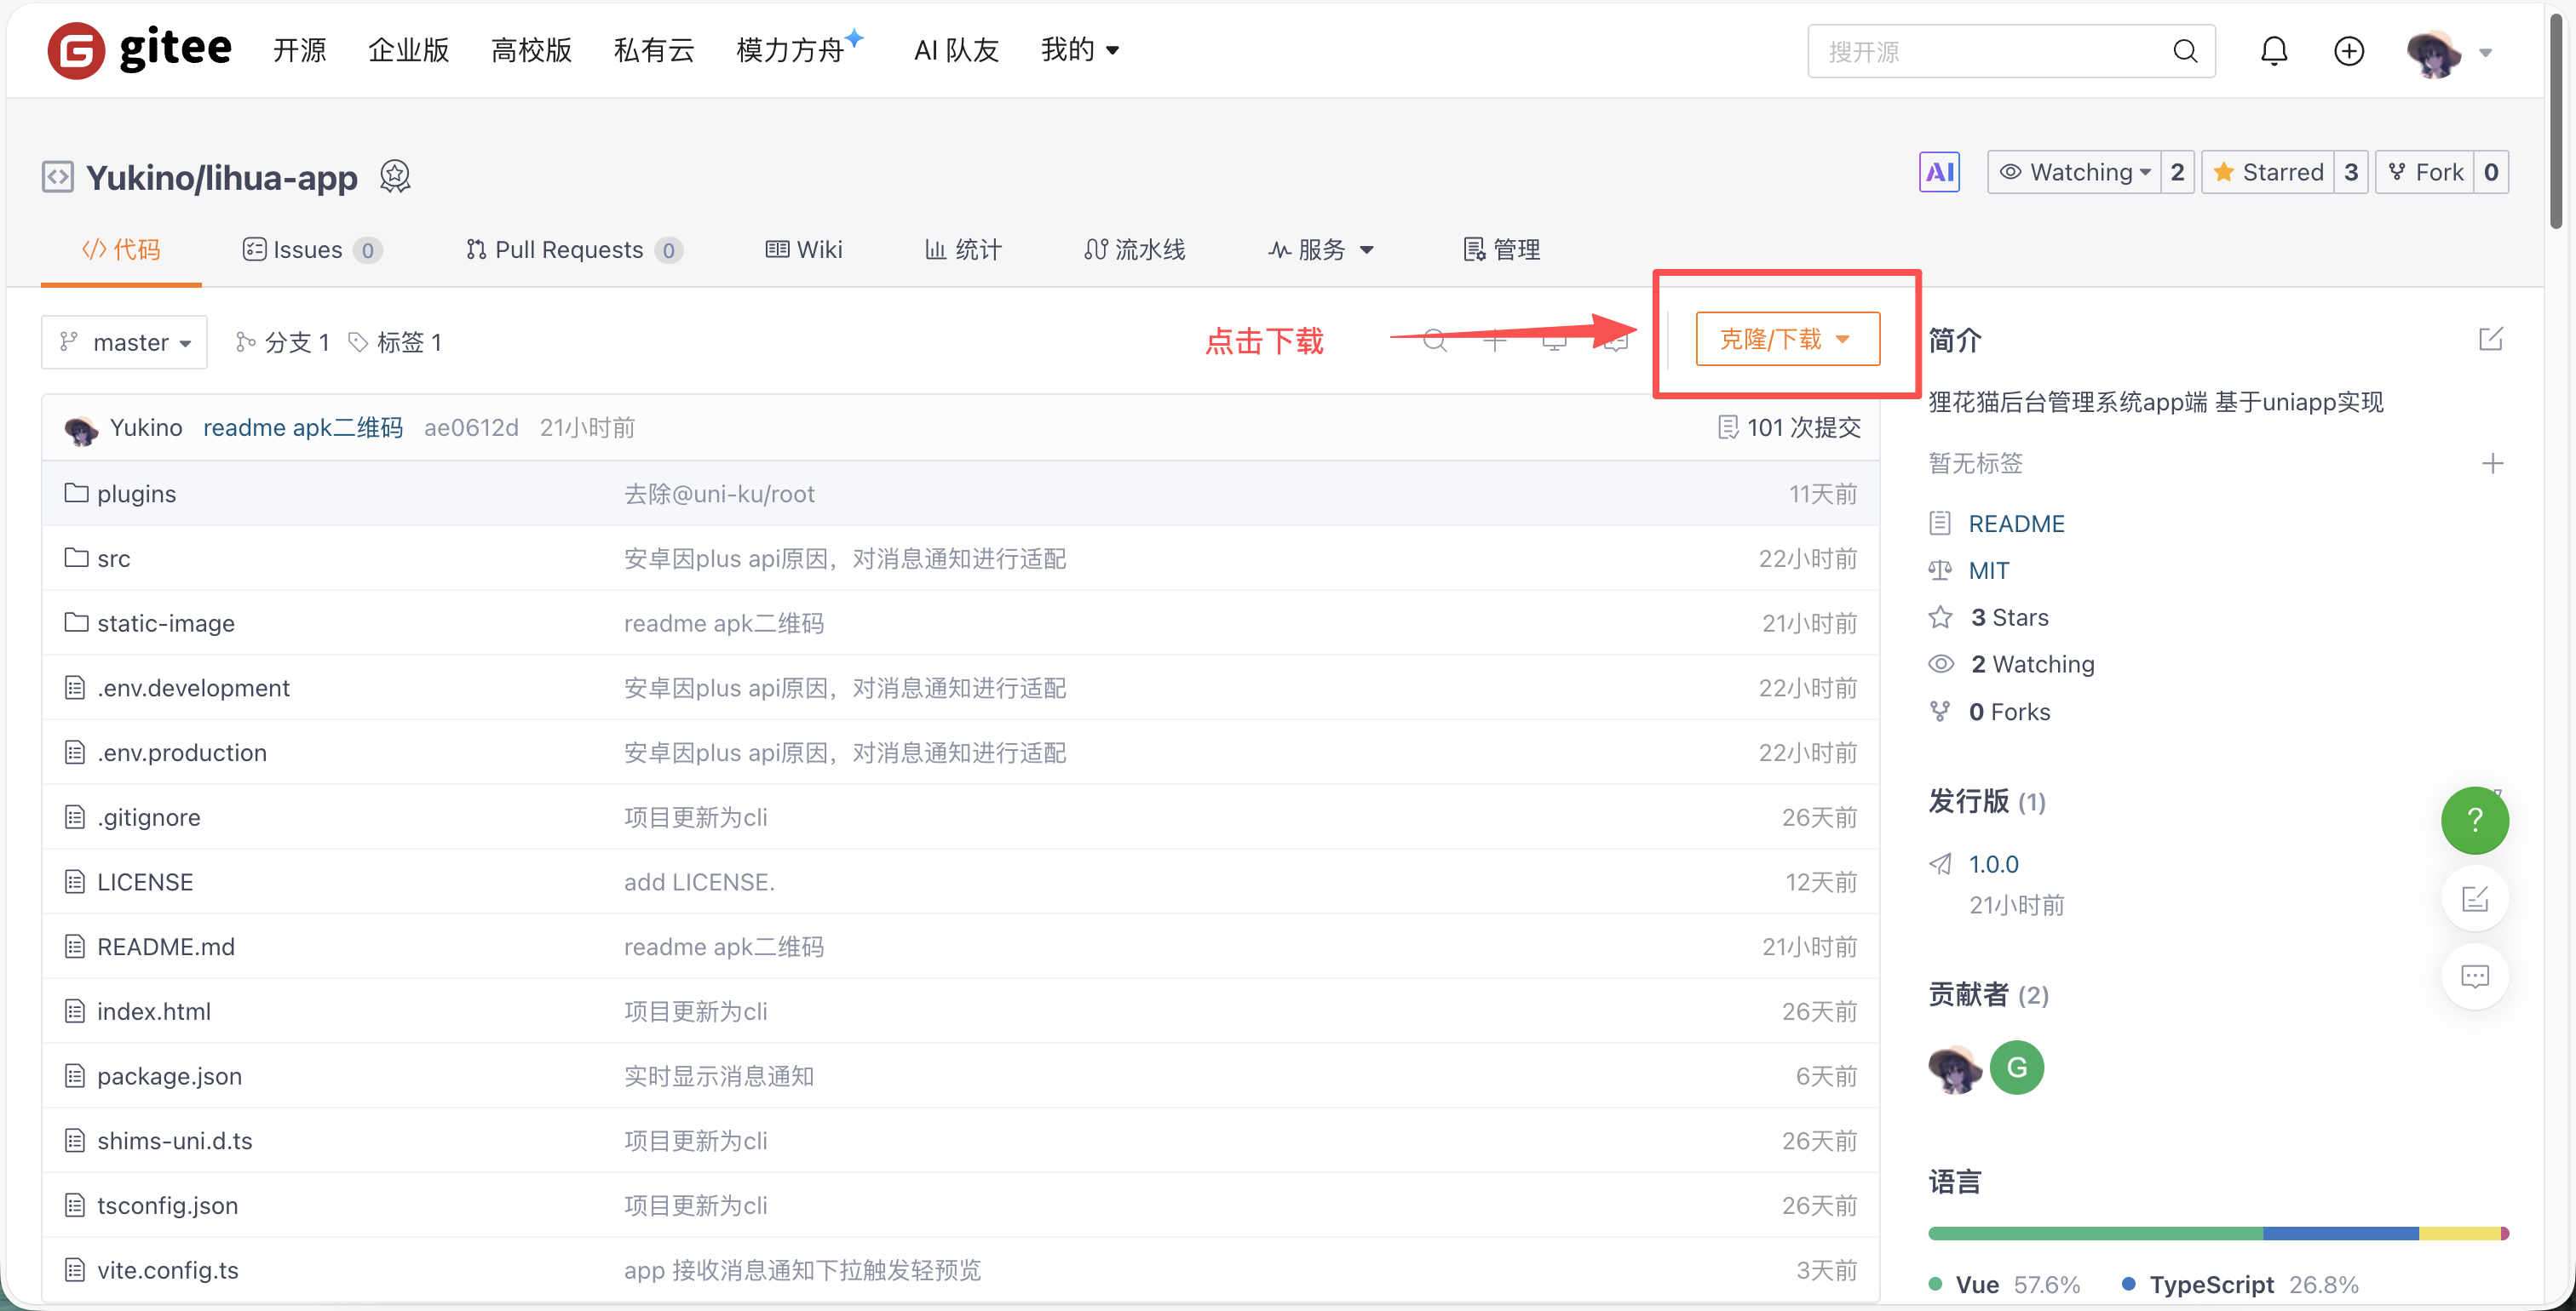The height and width of the screenshot is (1311, 2576).
Task: Click the plus create-new icon in header
Action: (2348, 51)
